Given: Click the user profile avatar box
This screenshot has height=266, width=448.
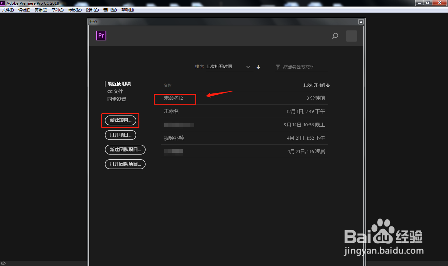Looking at the screenshot, I should 352,36.
